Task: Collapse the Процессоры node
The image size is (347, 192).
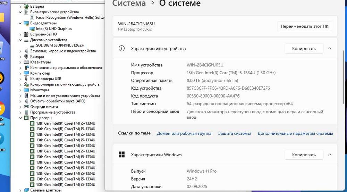Action: [20, 118]
